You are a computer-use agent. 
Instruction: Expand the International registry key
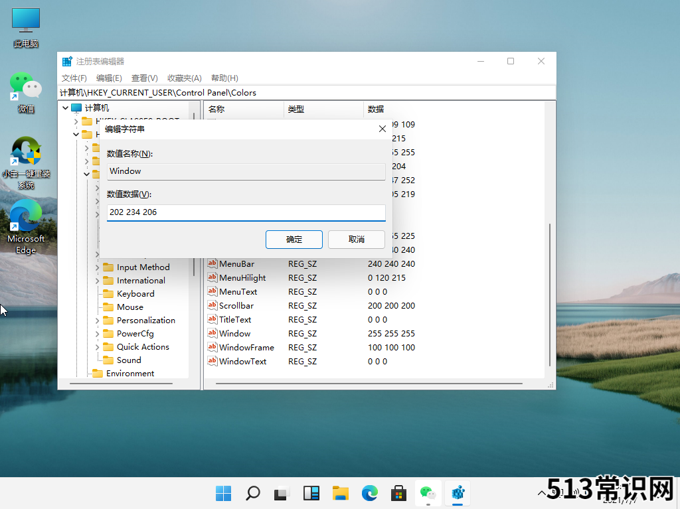pyautogui.click(x=98, y=281)
